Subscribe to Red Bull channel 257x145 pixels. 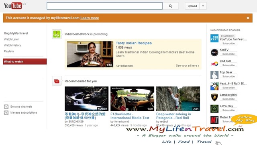[x=228, y=65]
